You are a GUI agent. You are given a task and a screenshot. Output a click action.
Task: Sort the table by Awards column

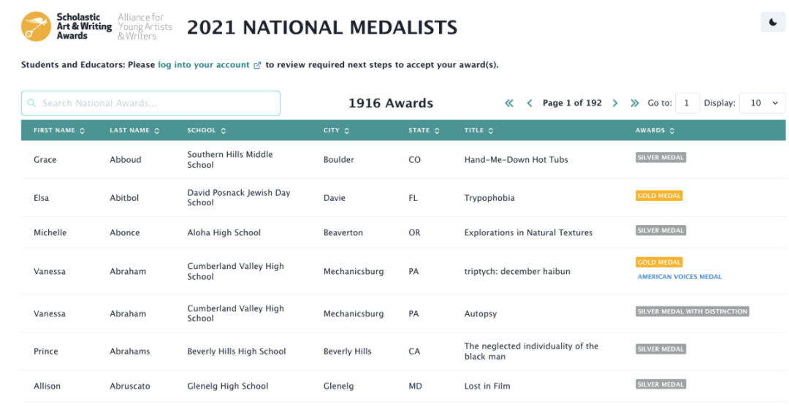(655, 131)
